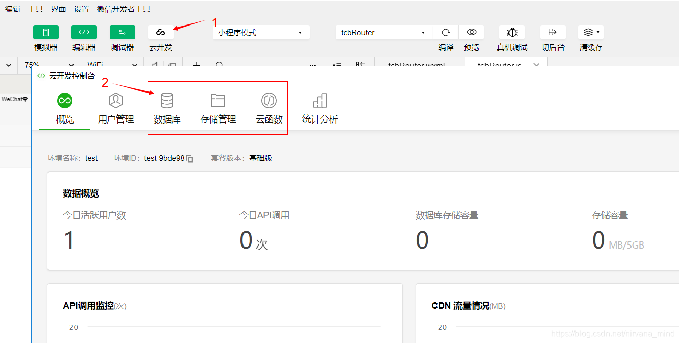Click the search magnifier in file toolbar
The height and width of the screenshot is (343, 679).
pos(219,65)
